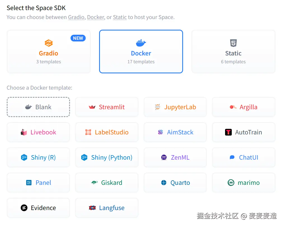Choose the Argilla template
This screenshot has width=283, height=226.
244,107
